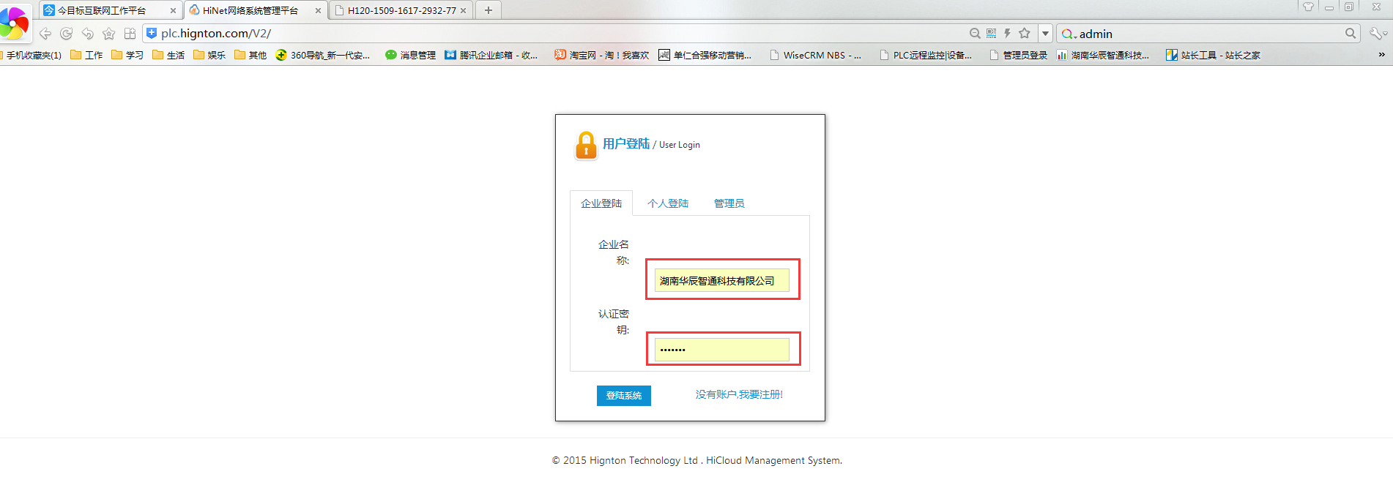Reload the page with the refresh icon
Screen dimensions: 1393x496
[x=67, y=34]
